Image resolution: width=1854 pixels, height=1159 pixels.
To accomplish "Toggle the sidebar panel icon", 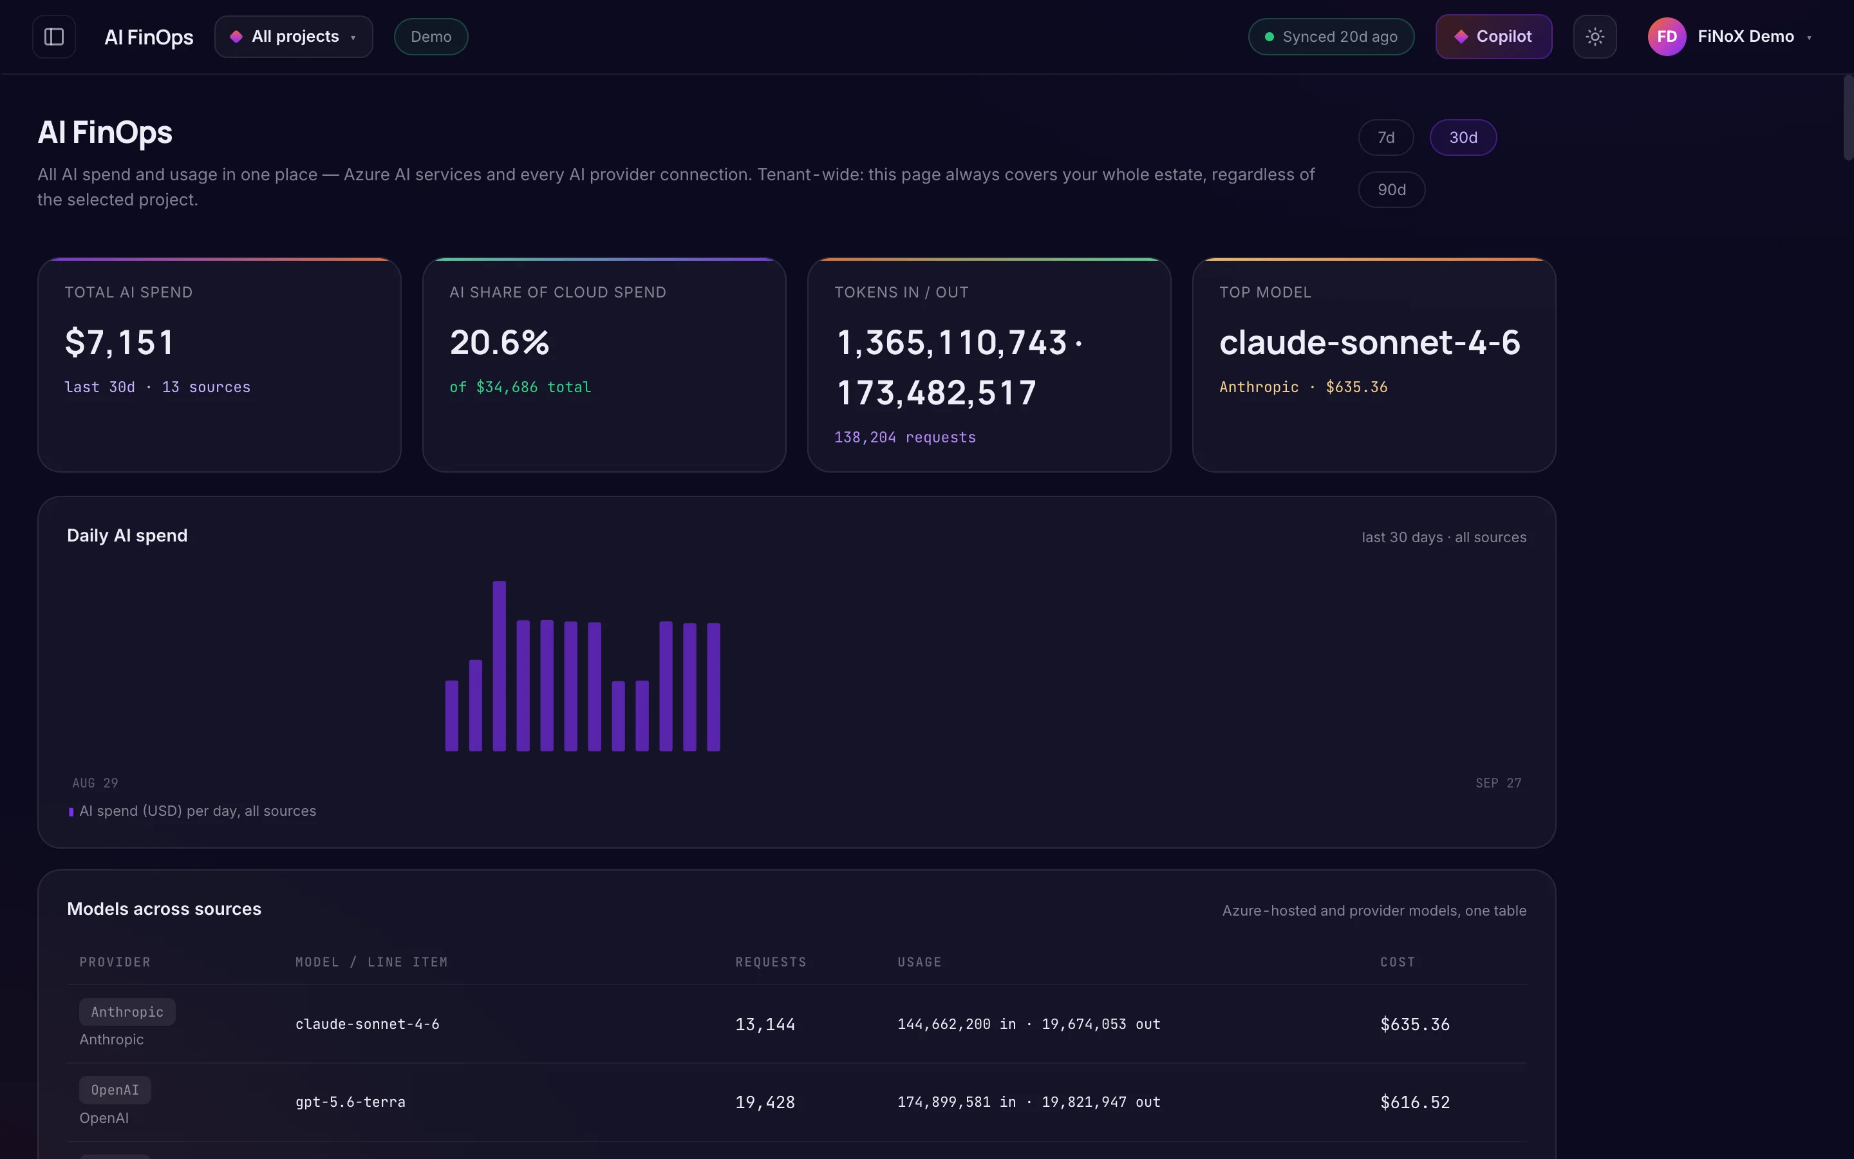I will click(x=53, y=37).
